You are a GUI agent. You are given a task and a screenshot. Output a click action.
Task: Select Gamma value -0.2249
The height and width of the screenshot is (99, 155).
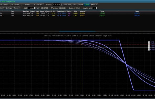coord(82,13)
